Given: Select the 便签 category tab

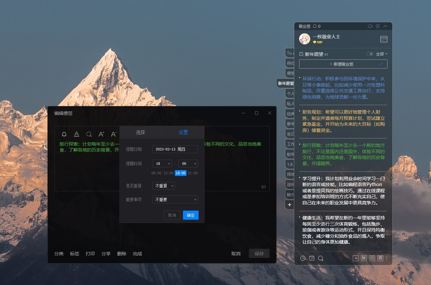Looking at the screenshot, I should pyautogui.click(x=290, y=73).
